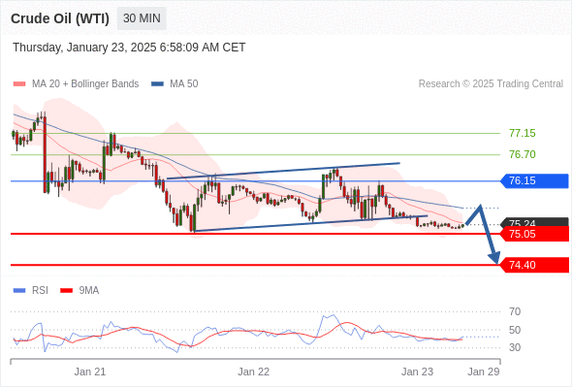Click the RSI 30 level label

click(x=515, y=347)
